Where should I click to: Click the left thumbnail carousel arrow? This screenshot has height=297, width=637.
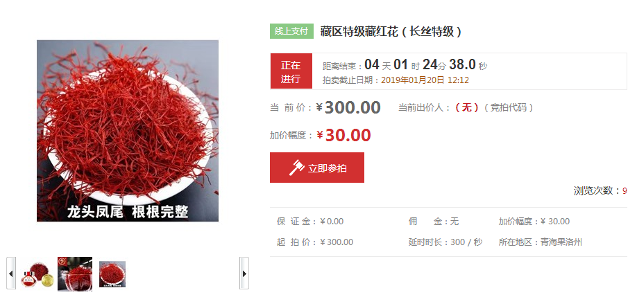click(11, 273)
